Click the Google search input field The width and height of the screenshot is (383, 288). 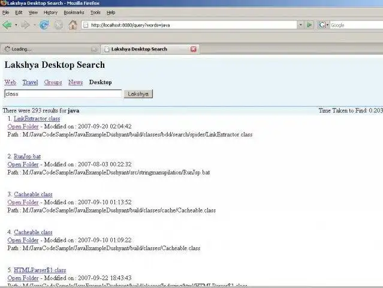coord(356,25)
